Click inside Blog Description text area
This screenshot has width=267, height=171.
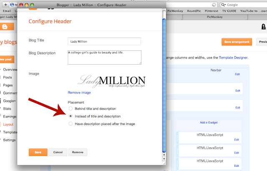coord(104,57)
